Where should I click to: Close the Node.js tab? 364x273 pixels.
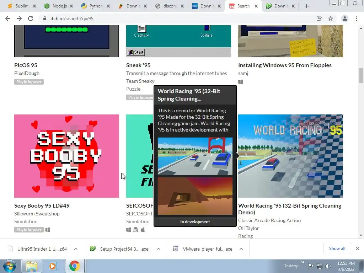[x=71, y=6]
